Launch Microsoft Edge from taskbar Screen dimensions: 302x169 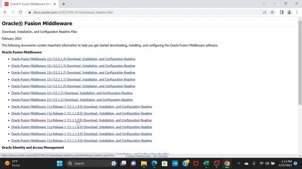point(154,163)
